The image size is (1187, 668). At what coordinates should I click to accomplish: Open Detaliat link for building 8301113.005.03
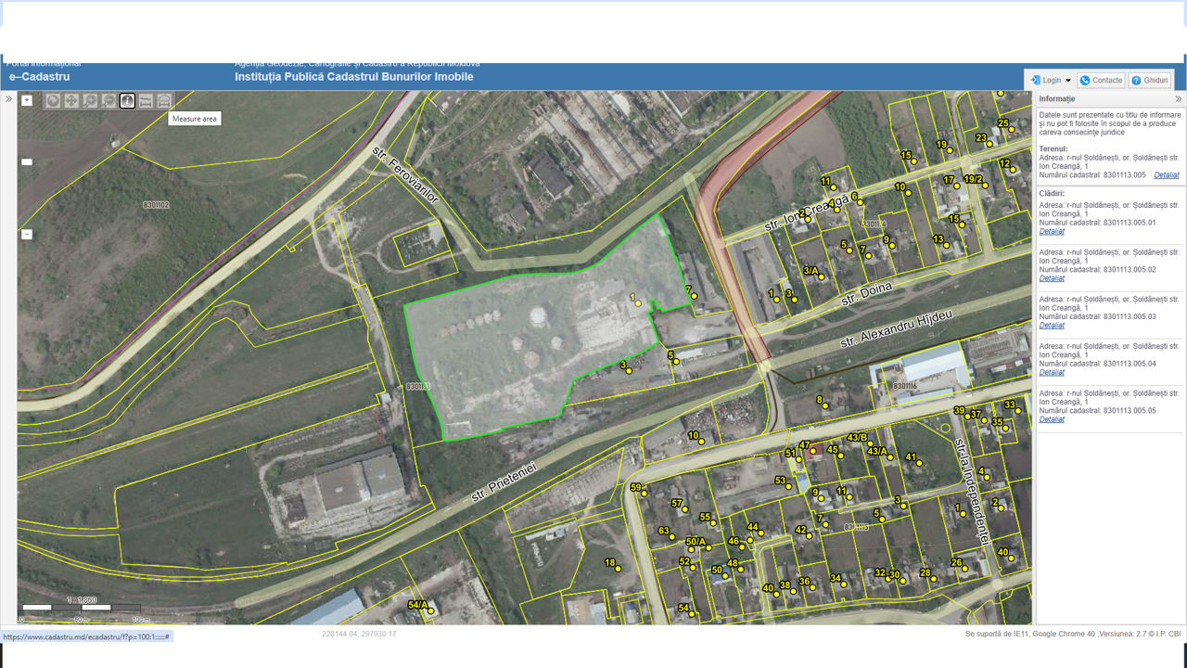coord(1052,326)
